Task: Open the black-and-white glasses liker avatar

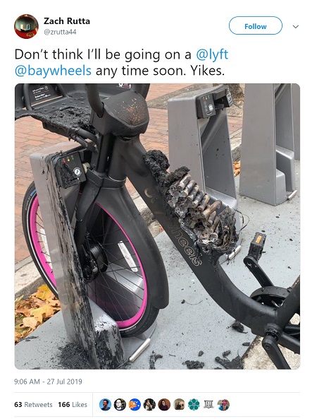Action: click(120, 405)
